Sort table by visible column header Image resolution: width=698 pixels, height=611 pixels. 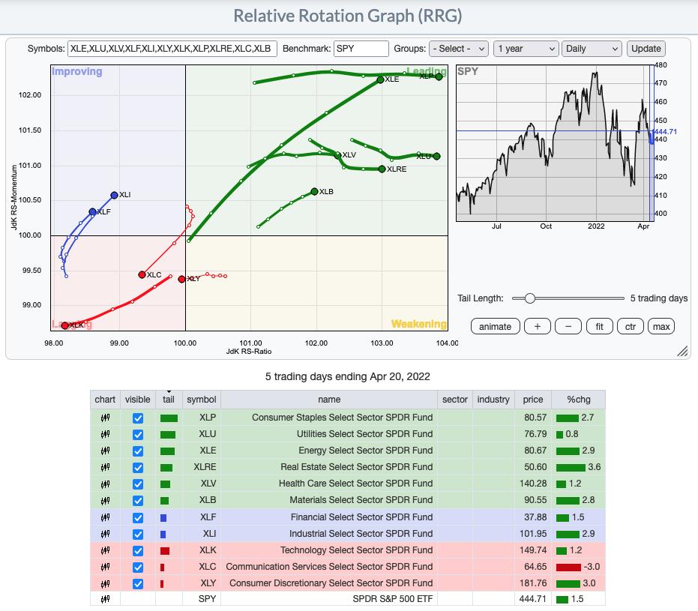(x=137, y=400)
